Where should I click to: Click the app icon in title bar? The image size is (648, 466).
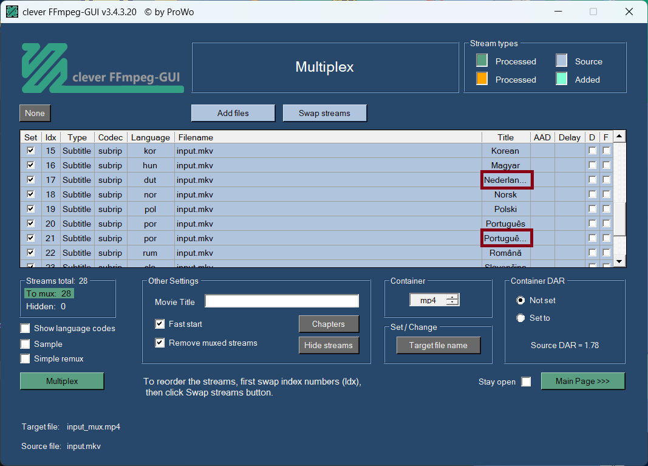12,12
